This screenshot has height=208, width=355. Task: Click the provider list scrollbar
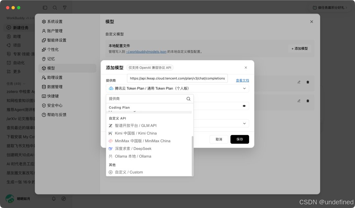point(192,156)
